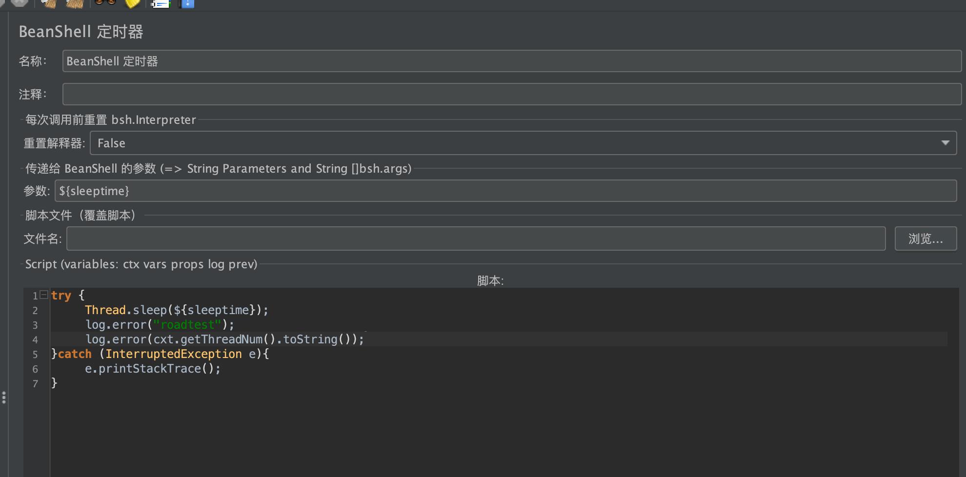Click the e.printStackTrace(); code line
The height and width of the screenshot is (477, 966).
153,368
